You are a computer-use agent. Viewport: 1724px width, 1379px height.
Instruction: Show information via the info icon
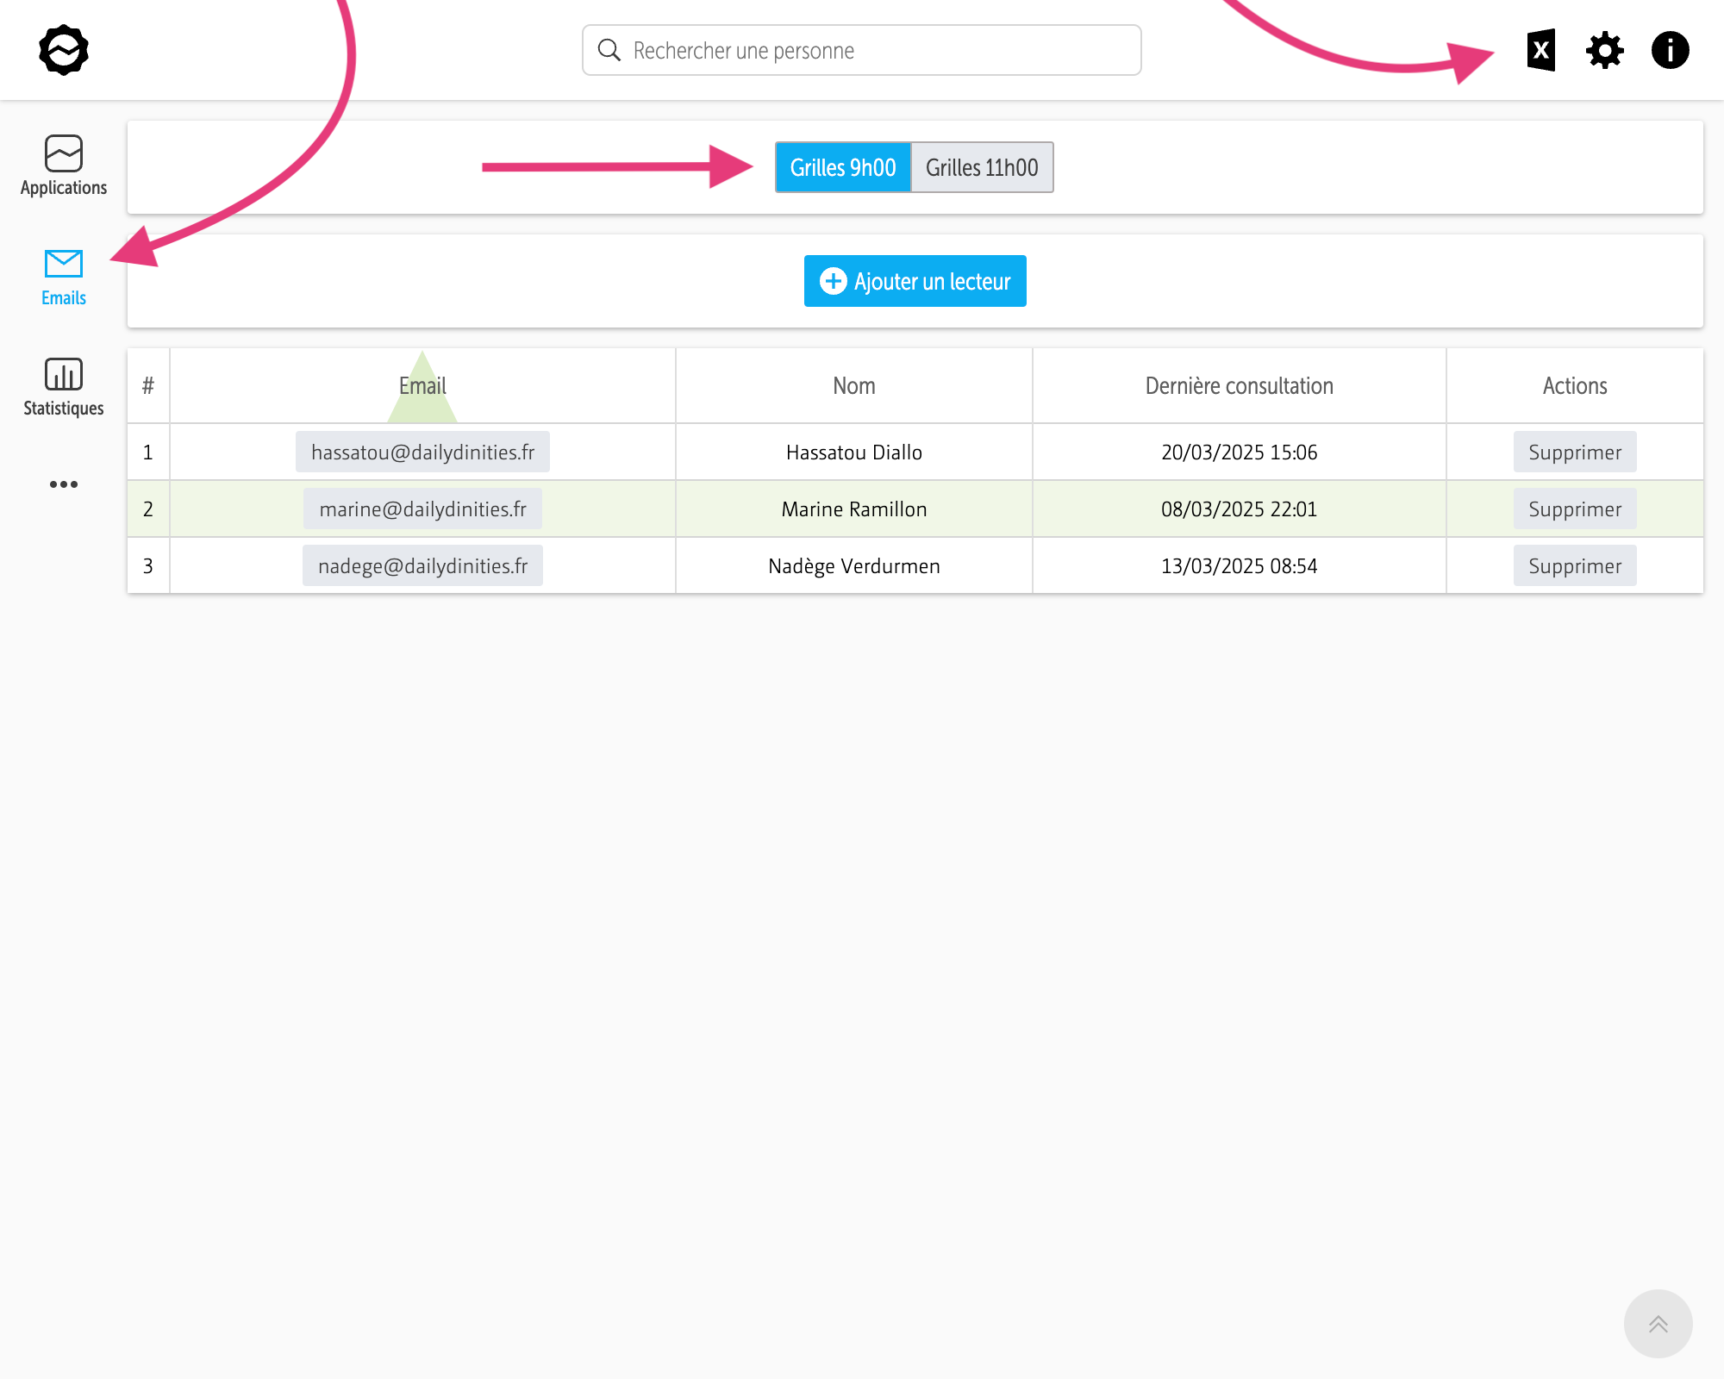pyautogui.click(x=1670, y=50)
